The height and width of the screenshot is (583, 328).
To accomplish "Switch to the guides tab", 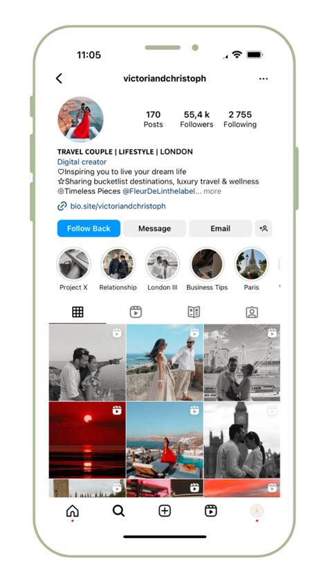I will tap(194, 312).
